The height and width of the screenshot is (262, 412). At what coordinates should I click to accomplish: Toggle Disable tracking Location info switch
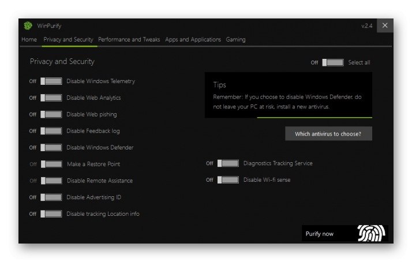(x=51, y=214)
